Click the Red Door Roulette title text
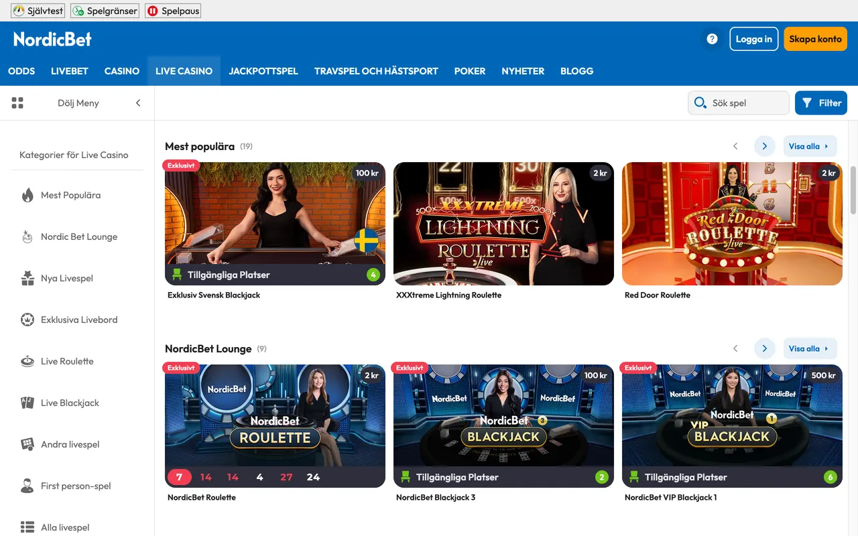Image resolution: width=858 pixels, height=536 pixels. point(658,295)
